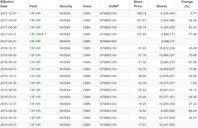Screen dimensions: 198x128
Task: Select the change value -66.44
Action: click(192, 111)
